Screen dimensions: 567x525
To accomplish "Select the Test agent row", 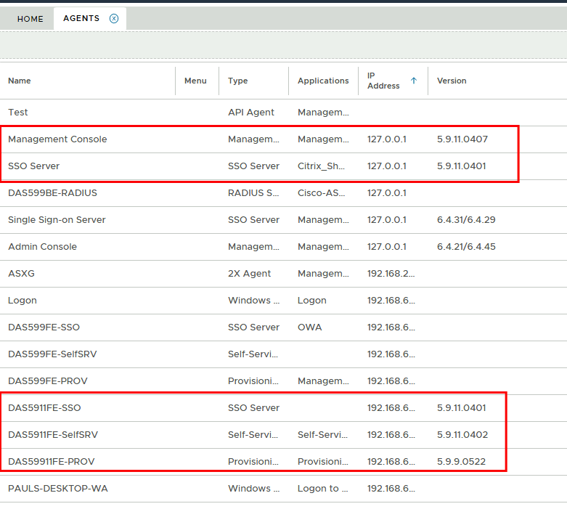I will click(18, 113).
